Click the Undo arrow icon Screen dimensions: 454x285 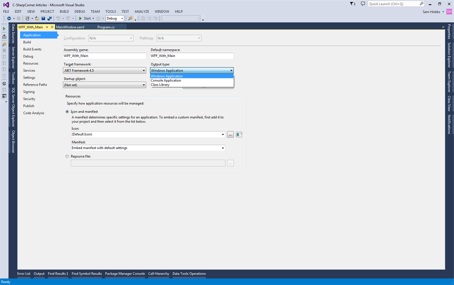point(58,19)
